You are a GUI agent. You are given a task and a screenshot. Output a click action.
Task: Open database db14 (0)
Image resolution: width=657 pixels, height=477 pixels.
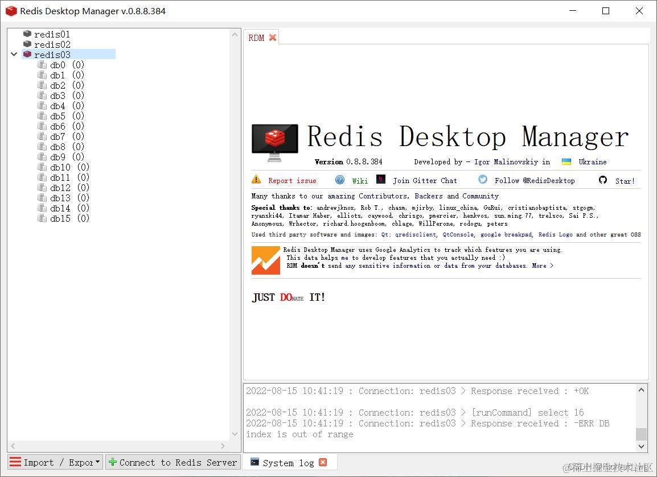point(69,209)
